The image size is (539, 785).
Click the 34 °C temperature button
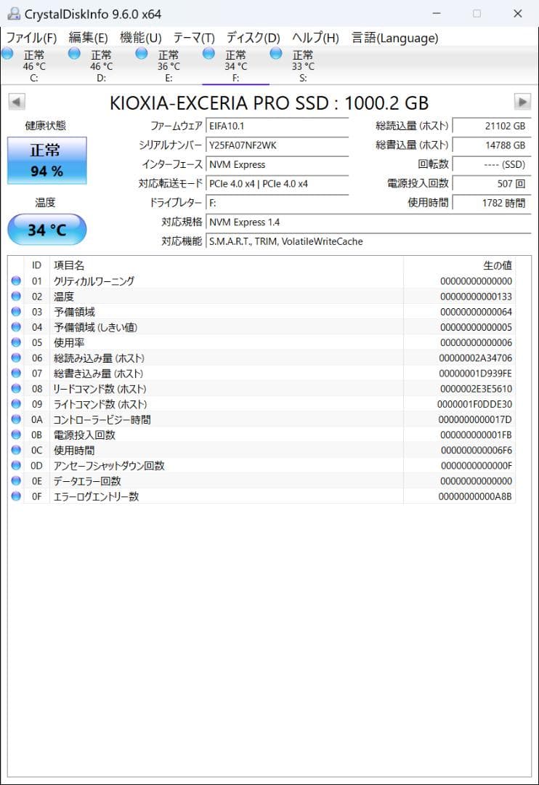pos(47,230)
